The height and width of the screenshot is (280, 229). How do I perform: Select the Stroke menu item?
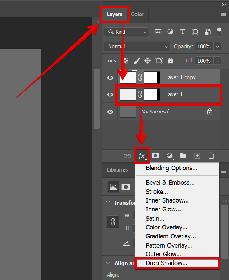tap(157, 191)
